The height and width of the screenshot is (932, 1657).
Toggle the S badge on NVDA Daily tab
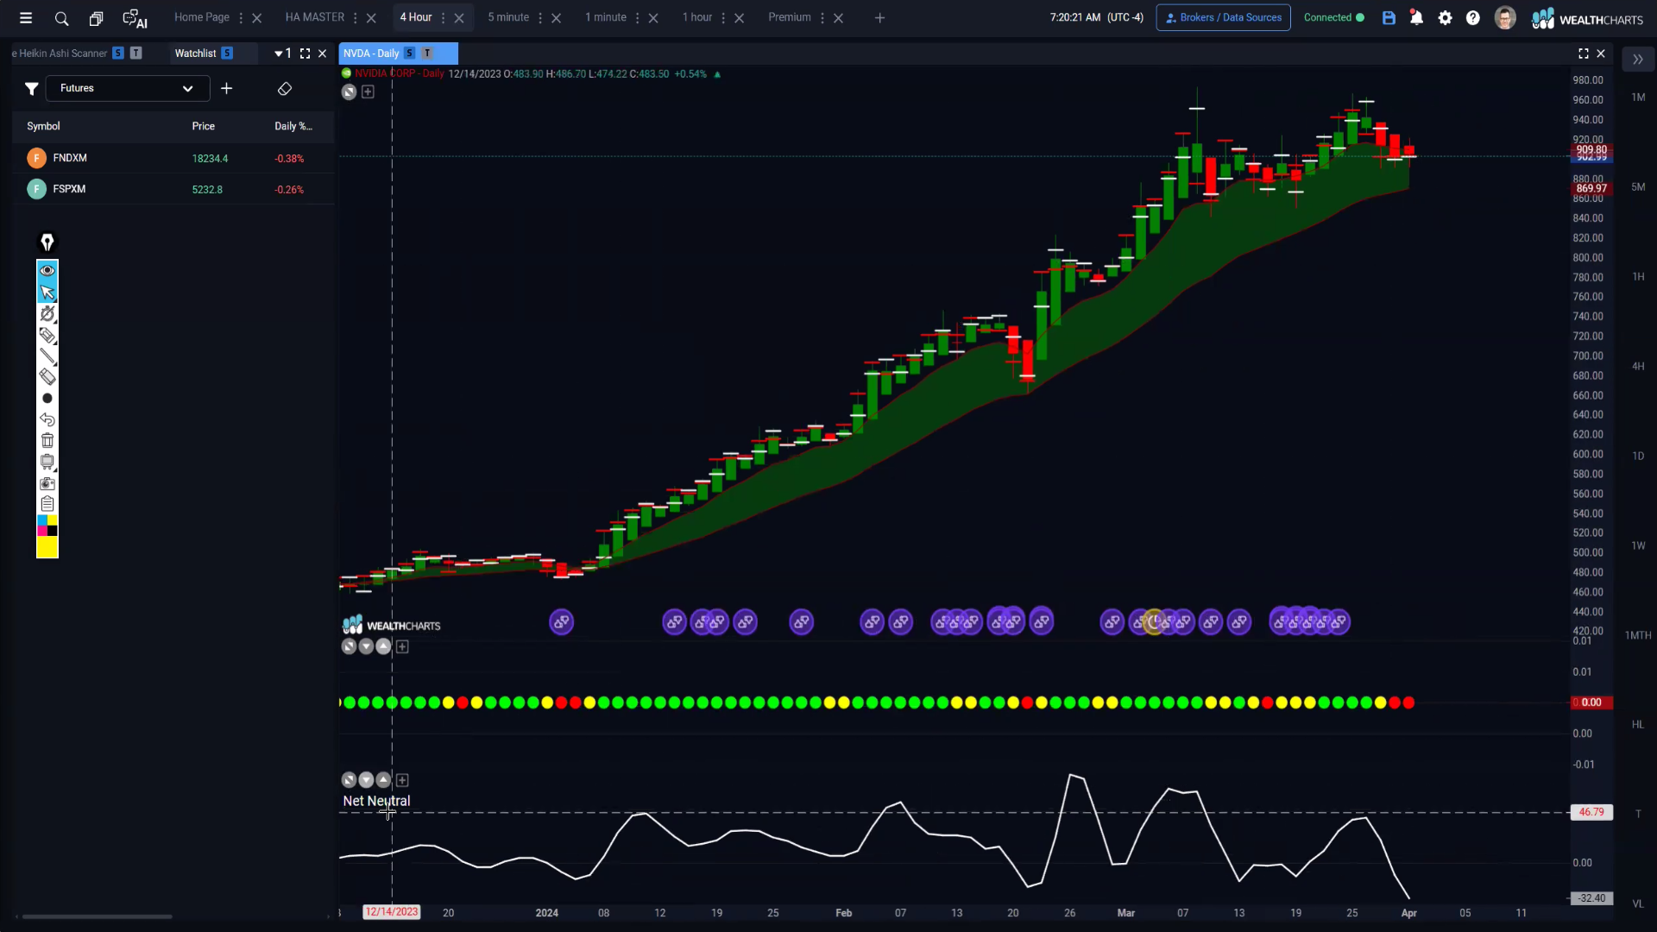click(x=410, y=54)
